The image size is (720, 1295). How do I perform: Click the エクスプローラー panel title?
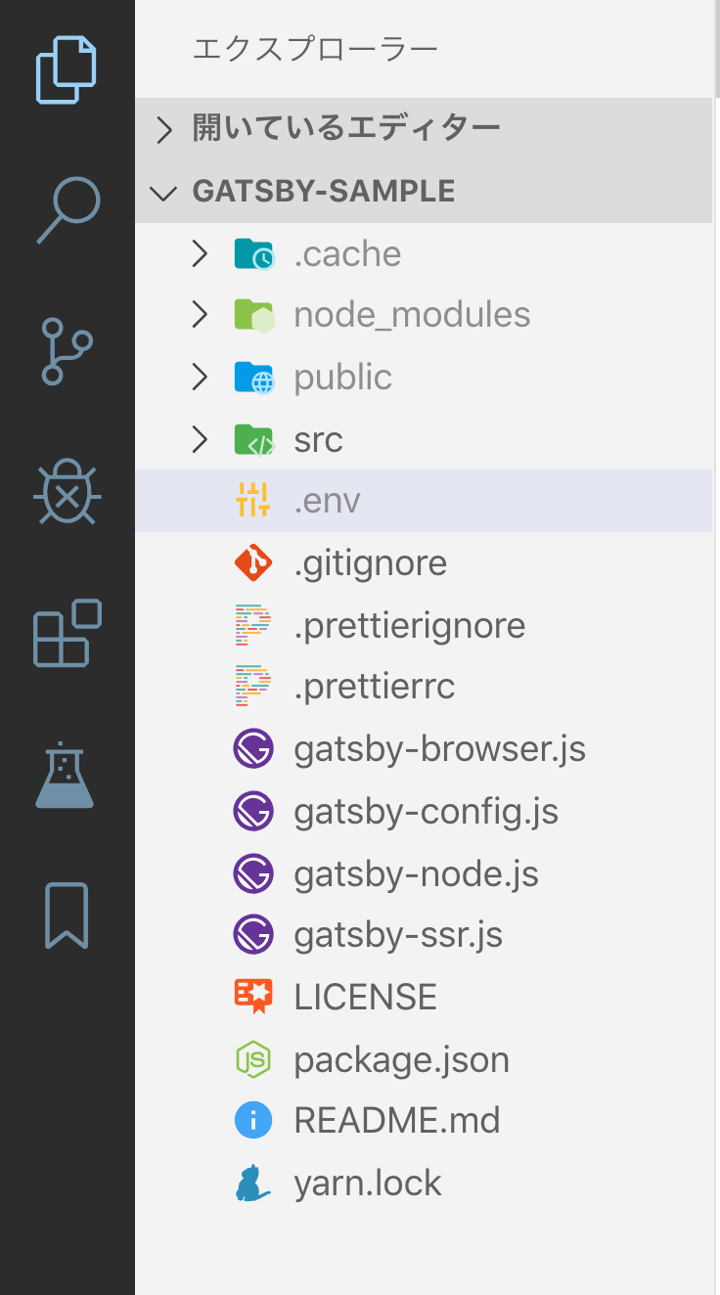(x=315, y=49)
